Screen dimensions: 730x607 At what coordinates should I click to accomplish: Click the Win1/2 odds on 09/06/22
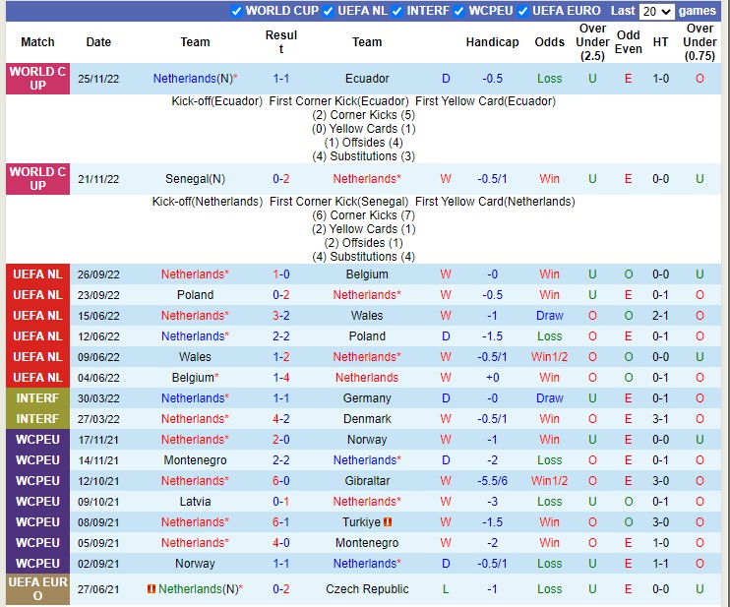click(x=549, y=357)
